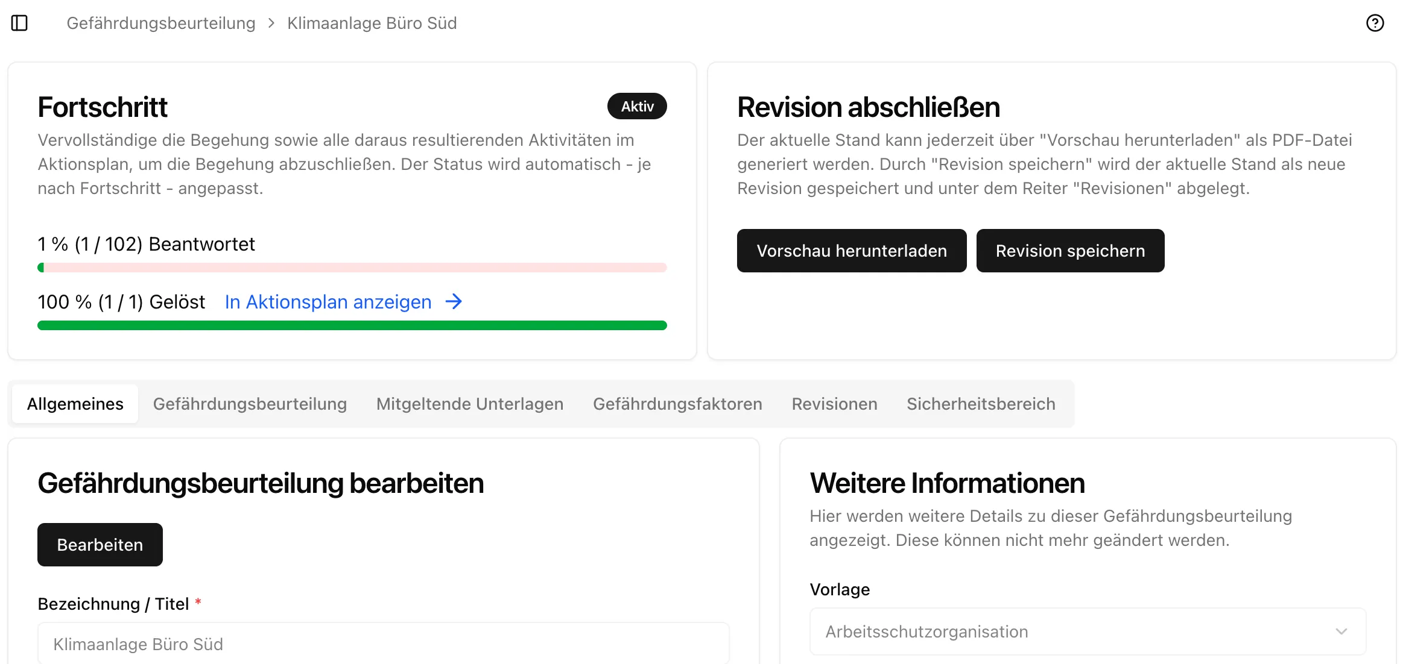Follow the In Aktionsplan anzeigen link
Screen dimensions: 1403x664
tap(328, 301)
